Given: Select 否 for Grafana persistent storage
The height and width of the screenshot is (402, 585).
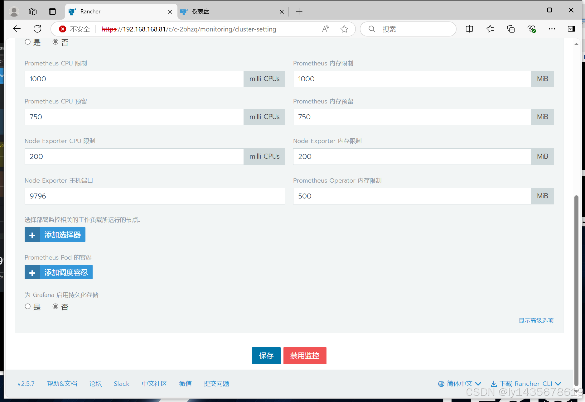Looking at the screenshot, I should point(56,307).
